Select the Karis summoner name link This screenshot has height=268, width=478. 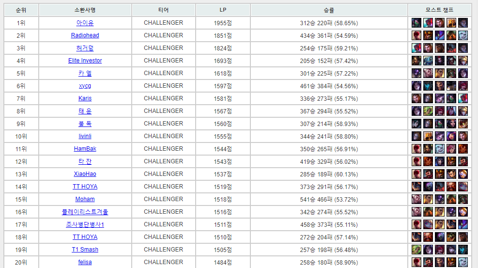(85, 98)
